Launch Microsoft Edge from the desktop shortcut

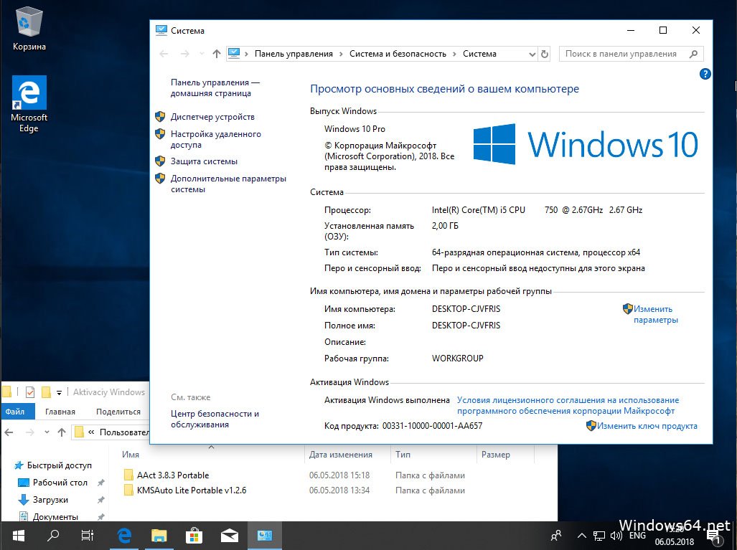point(29,103)
